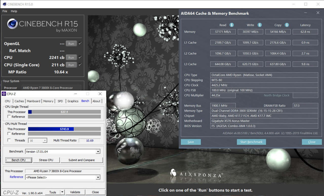The image size is (324, 196).
Task: Run the CPU test in Cinebench
Action: point(71,57)
